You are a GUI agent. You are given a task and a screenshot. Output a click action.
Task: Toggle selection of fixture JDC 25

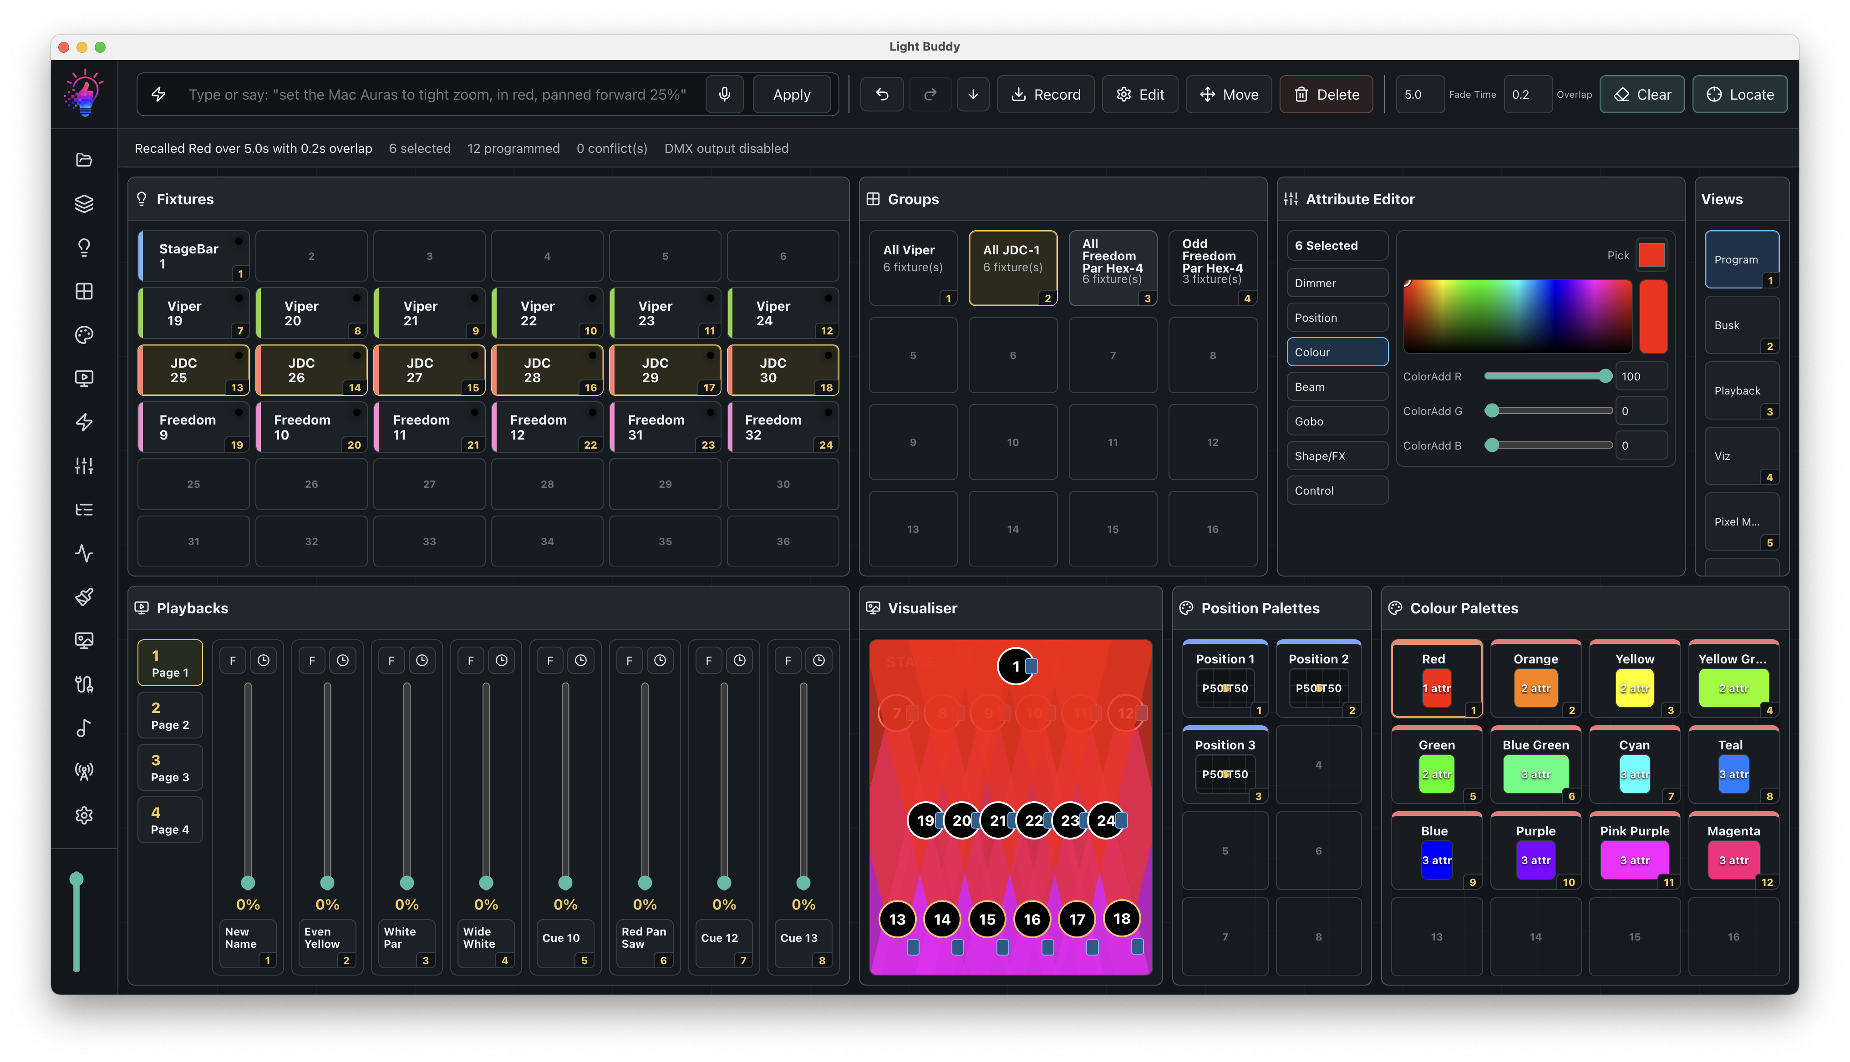(x=193, y=370)
